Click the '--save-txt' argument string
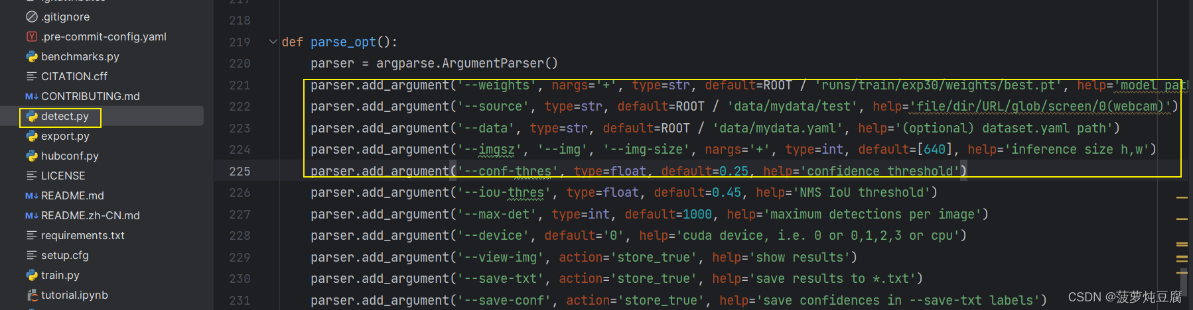1193x310 pixels. pos(500,279)
